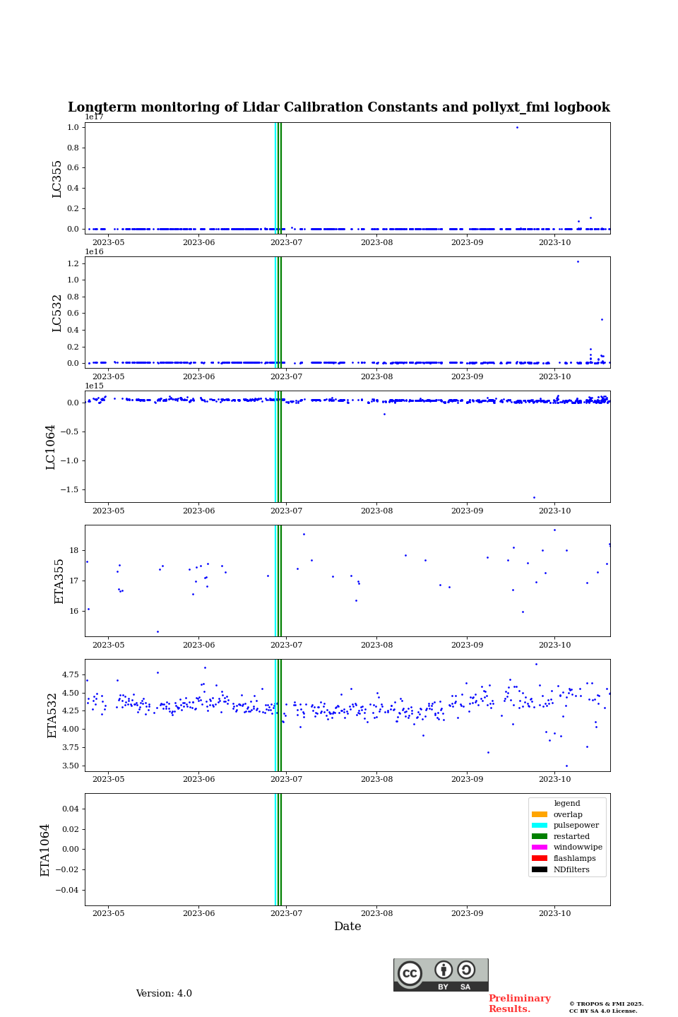Click the LC532 outlier point near 1.2
Screen dimensions: 678x1017
[x=578, y=261]
